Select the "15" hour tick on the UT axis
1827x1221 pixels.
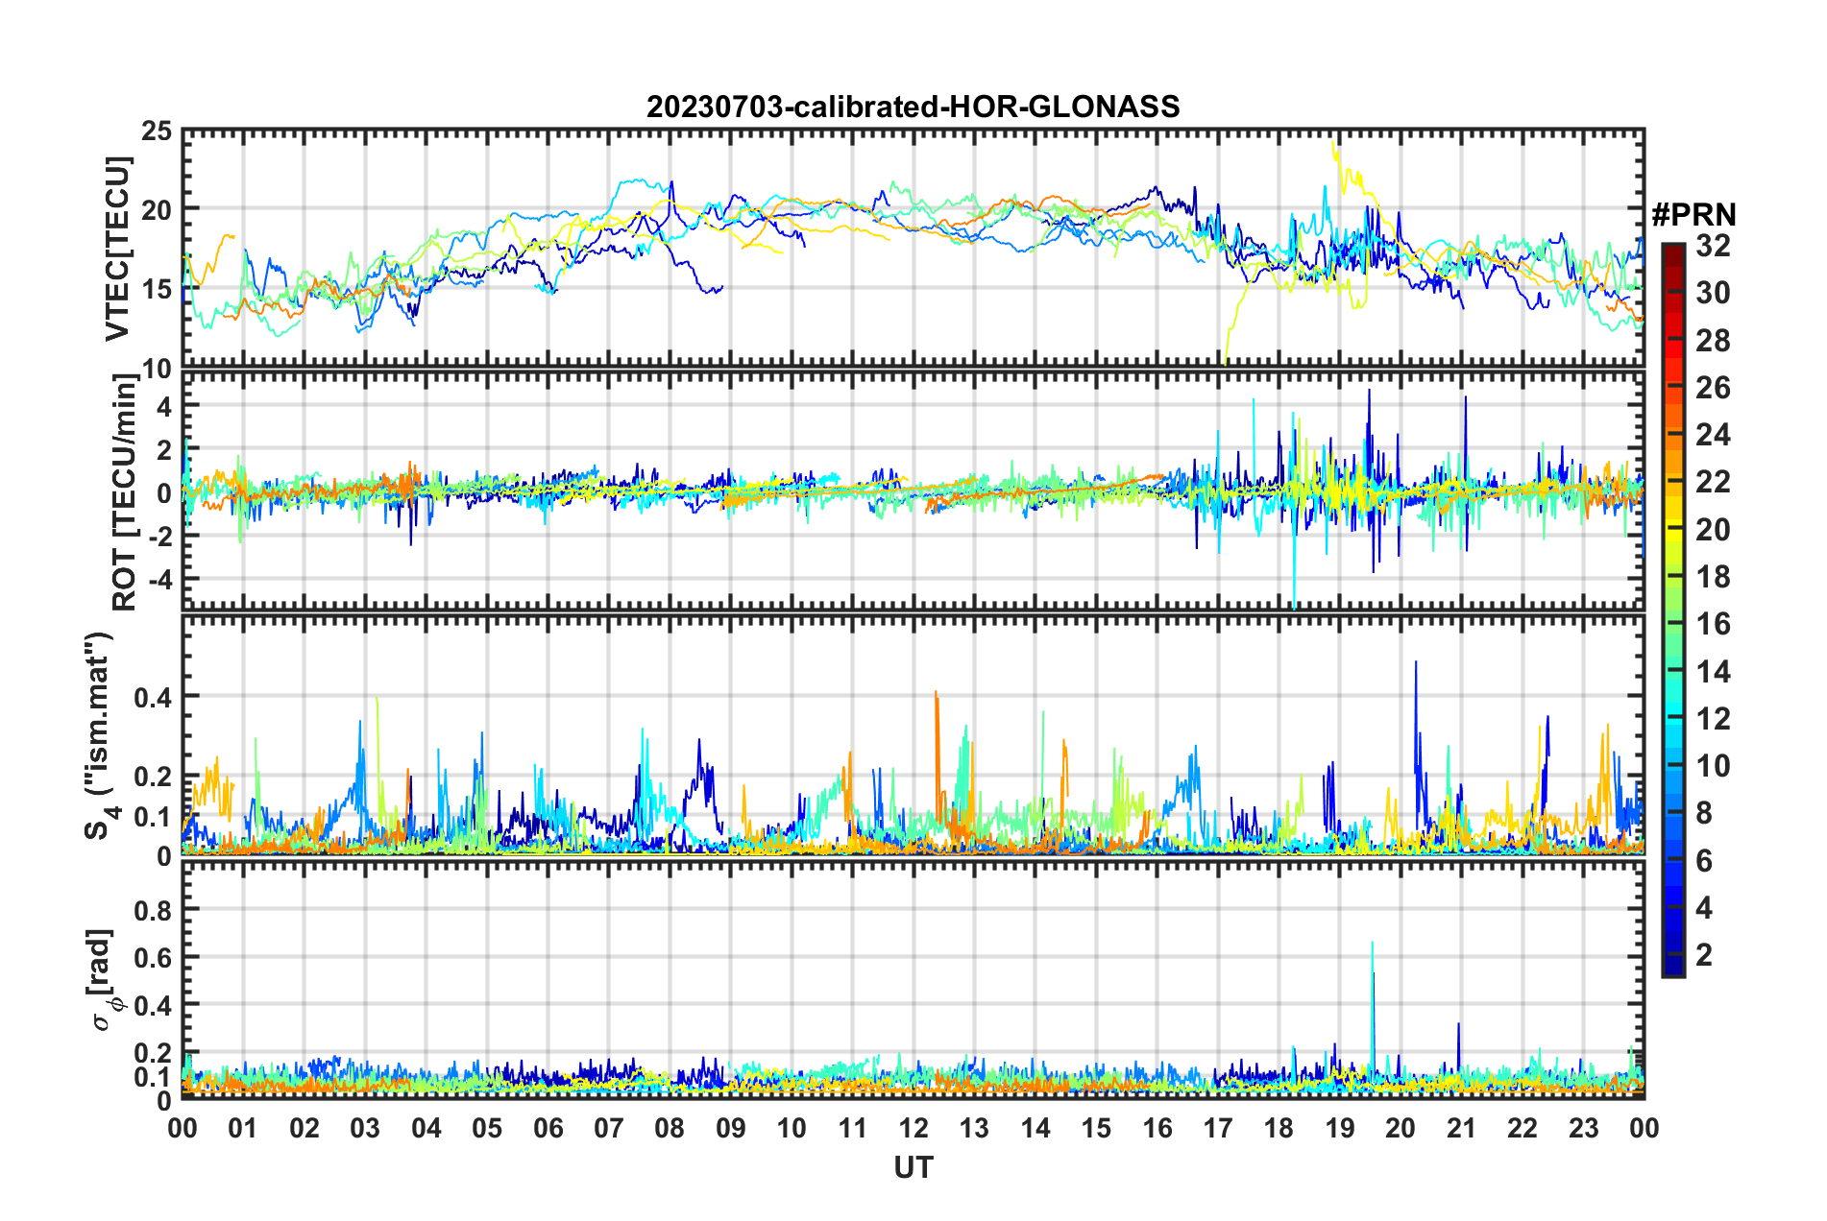tap(1096, 1127)
